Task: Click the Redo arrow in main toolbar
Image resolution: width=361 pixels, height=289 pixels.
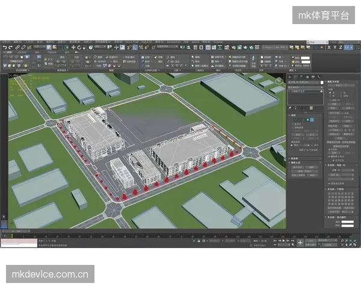Action: pos(10,48)
